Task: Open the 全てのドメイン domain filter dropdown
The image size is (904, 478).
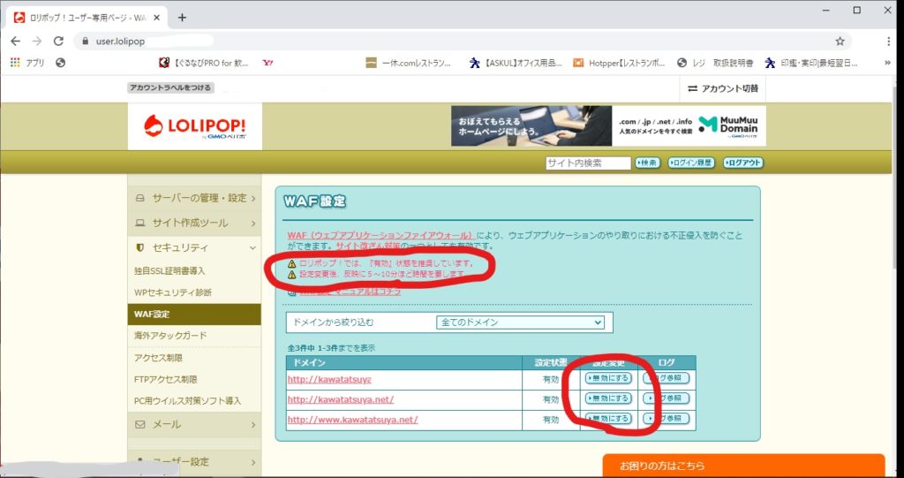Action: click(520, 322)
